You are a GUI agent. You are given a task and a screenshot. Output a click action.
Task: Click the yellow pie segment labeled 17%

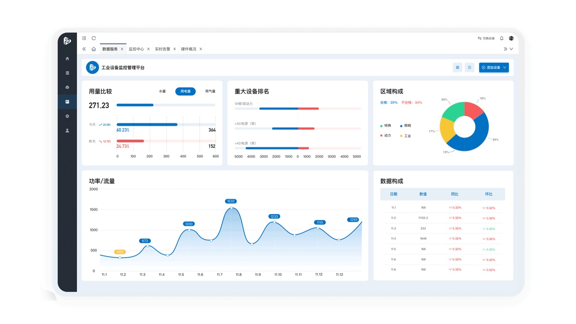[x=447, y=130]
